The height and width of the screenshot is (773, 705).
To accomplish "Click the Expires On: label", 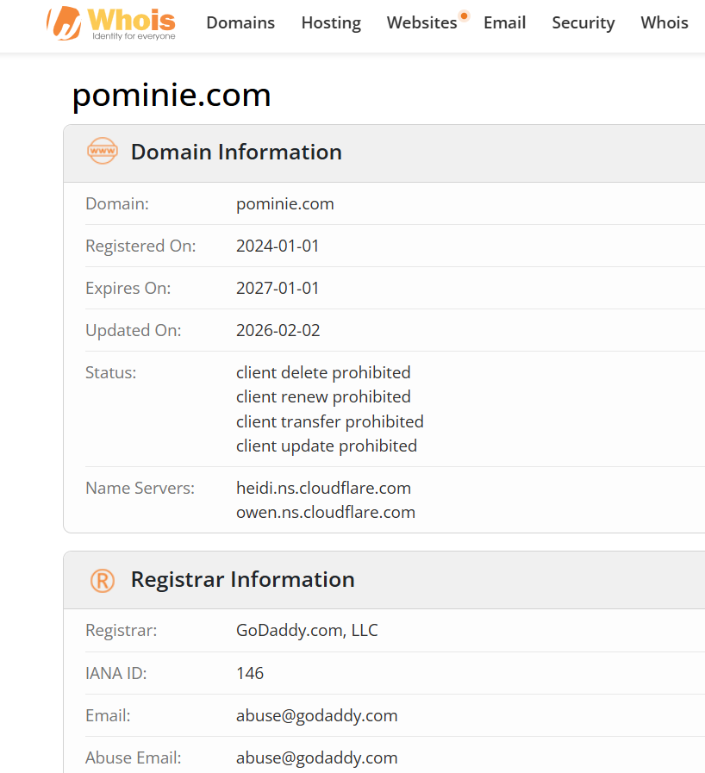I will 128,289.
